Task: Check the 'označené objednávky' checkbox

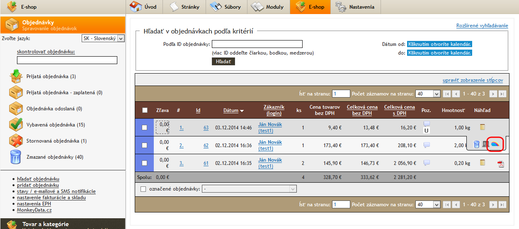Action: (x=143, y=189)
